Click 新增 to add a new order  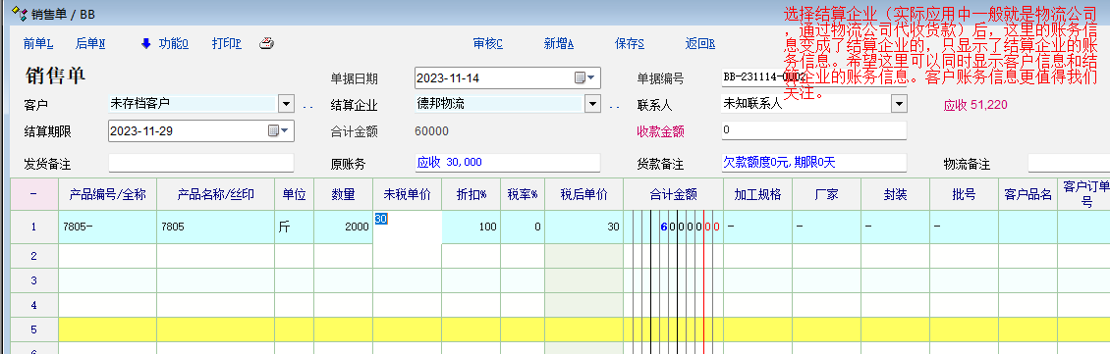click(559, 44)
